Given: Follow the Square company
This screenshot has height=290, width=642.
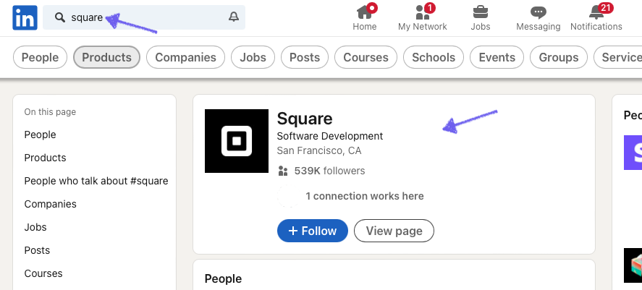Looking at the screenshot, I should point(313,231).
